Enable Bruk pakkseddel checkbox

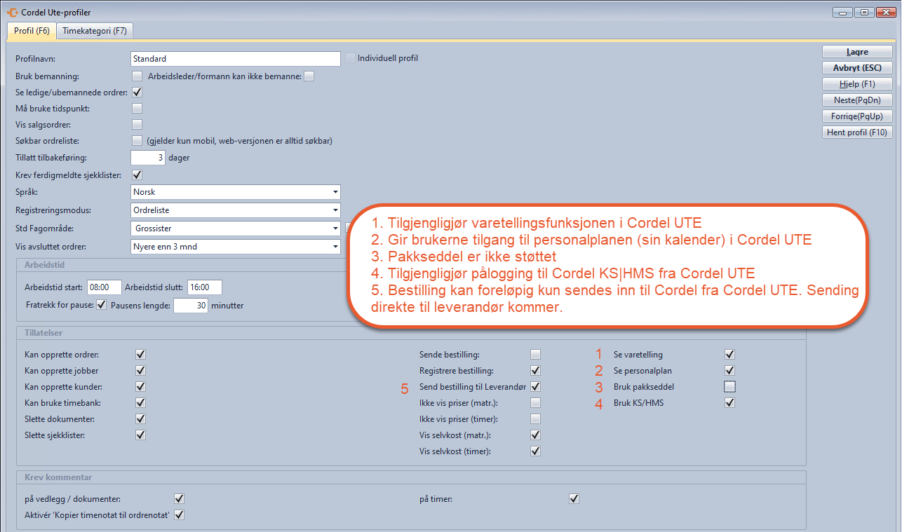pos(730,387)
